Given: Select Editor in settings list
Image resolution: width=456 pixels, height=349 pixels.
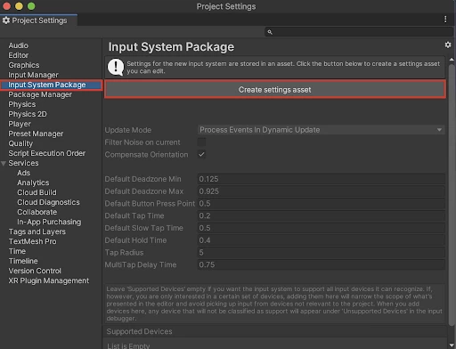Looking at the screenshot, I should 18,55.
